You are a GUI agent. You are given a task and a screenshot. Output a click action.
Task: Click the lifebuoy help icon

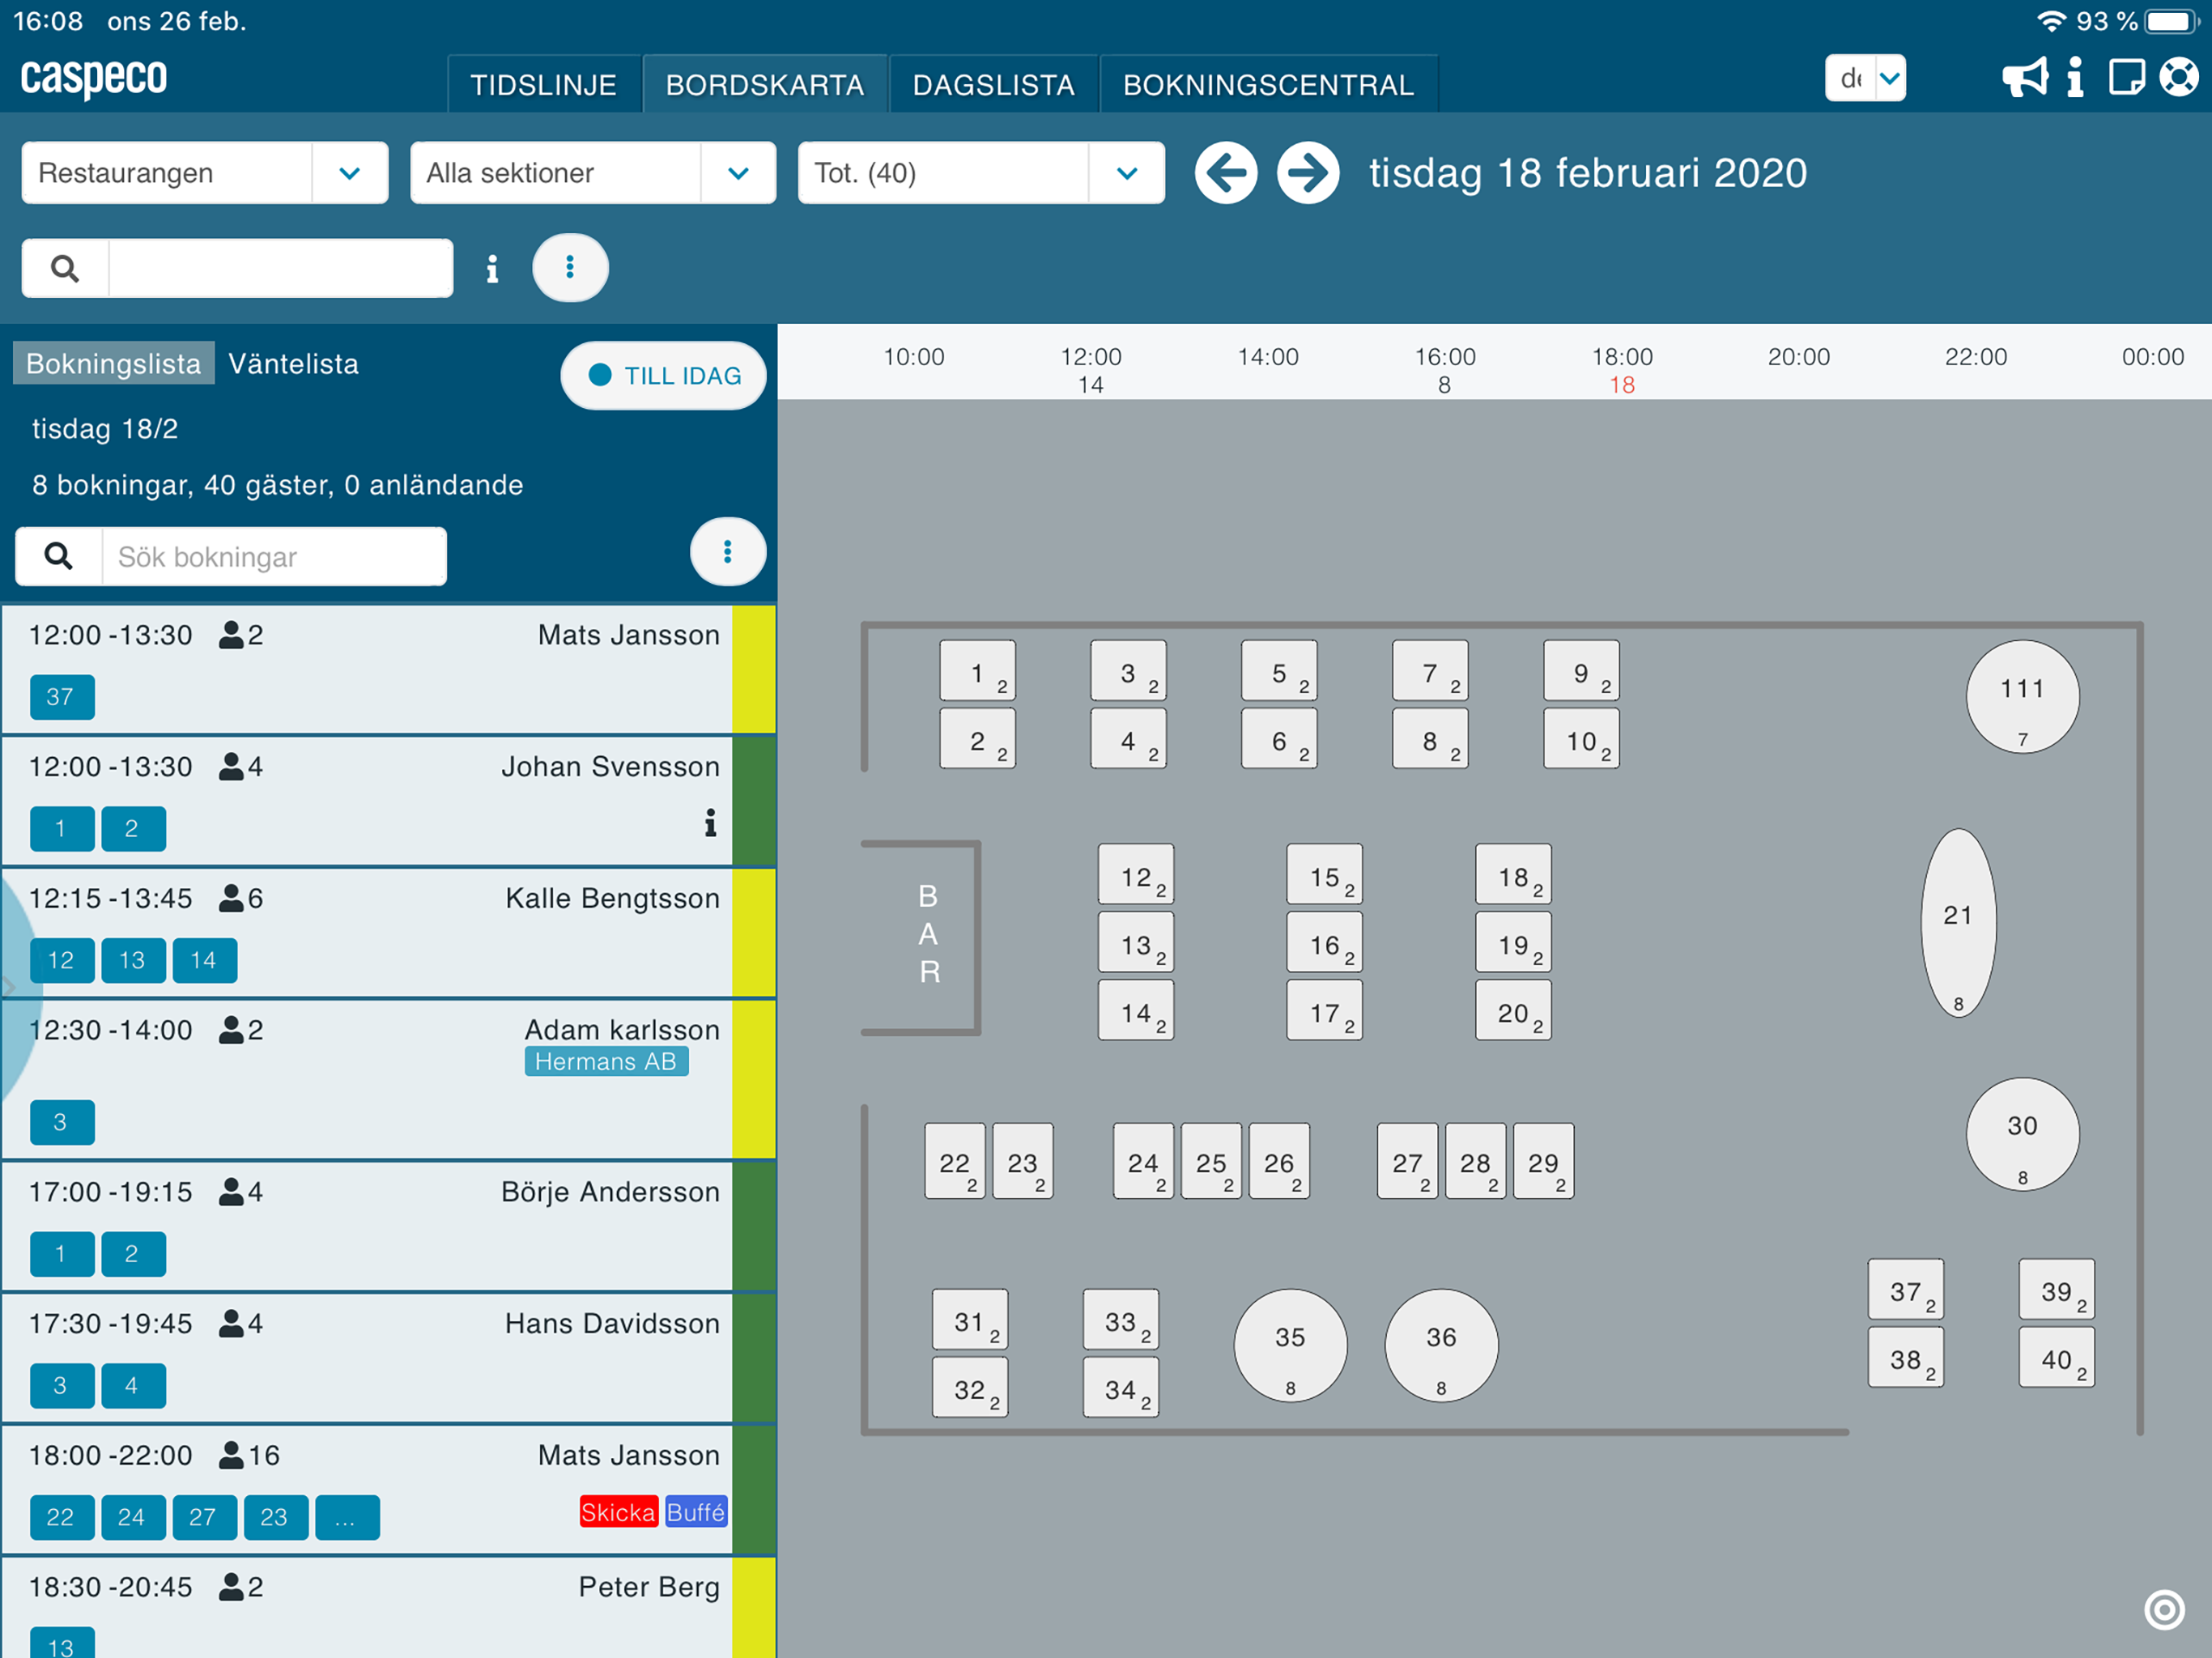(2179, 78)
